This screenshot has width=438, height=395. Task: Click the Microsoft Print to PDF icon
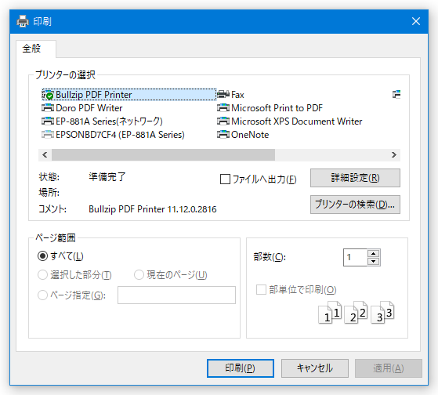point(223,108)
